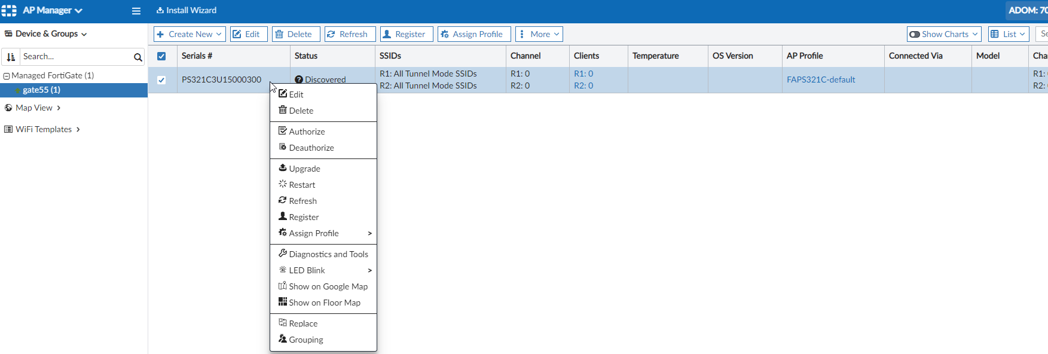Uncheck the PS321C3U15000300 row checkbox
Viewport: 1048px width, 354px height.
[161, 80]
